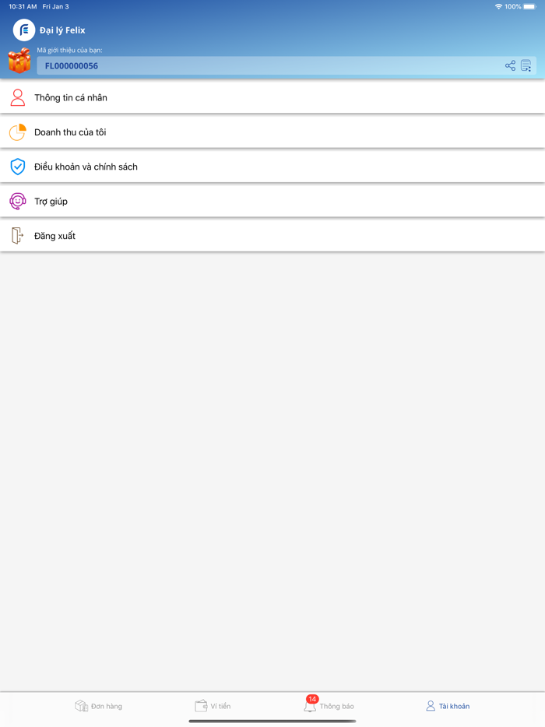This screenshot has height=727, width=545.
Task: Select the Trợ giúp menu row
Action: pyautogui.click(x=51, y=202)
